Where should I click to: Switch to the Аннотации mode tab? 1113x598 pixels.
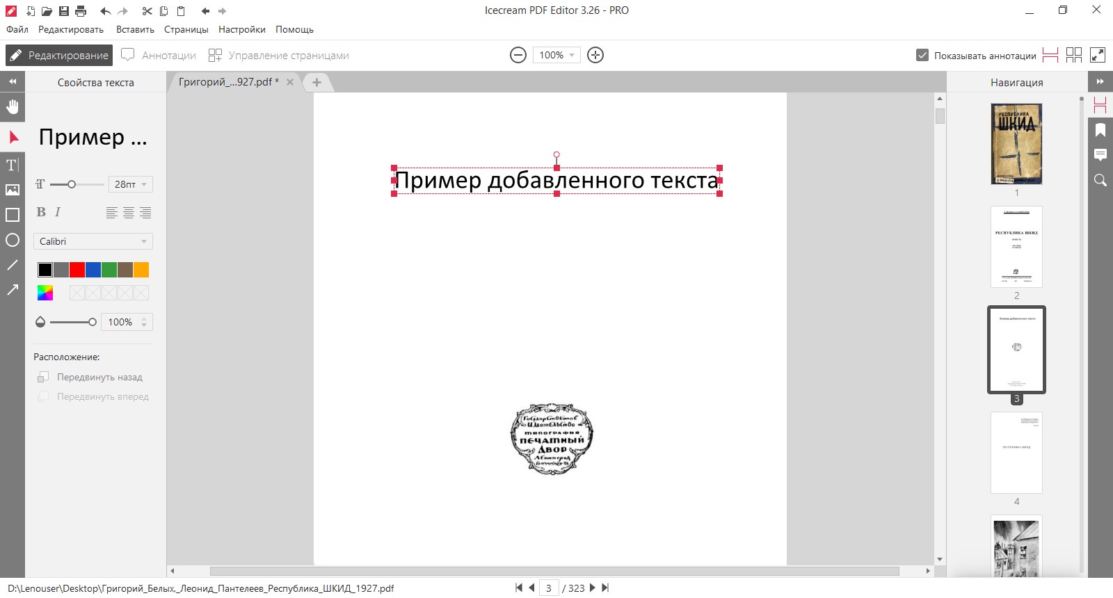tap(159, 55)
